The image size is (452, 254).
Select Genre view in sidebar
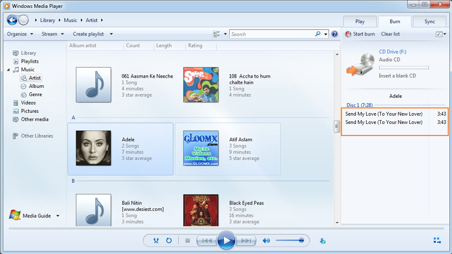tap(35, 95)
